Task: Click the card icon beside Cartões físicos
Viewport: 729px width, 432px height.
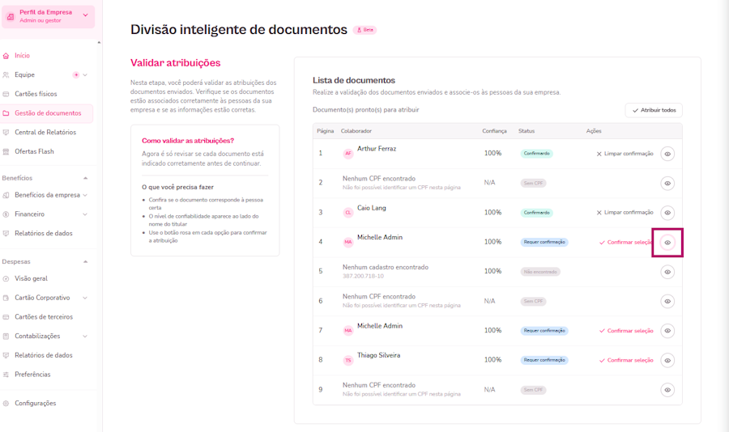Action: pos(6,94)
